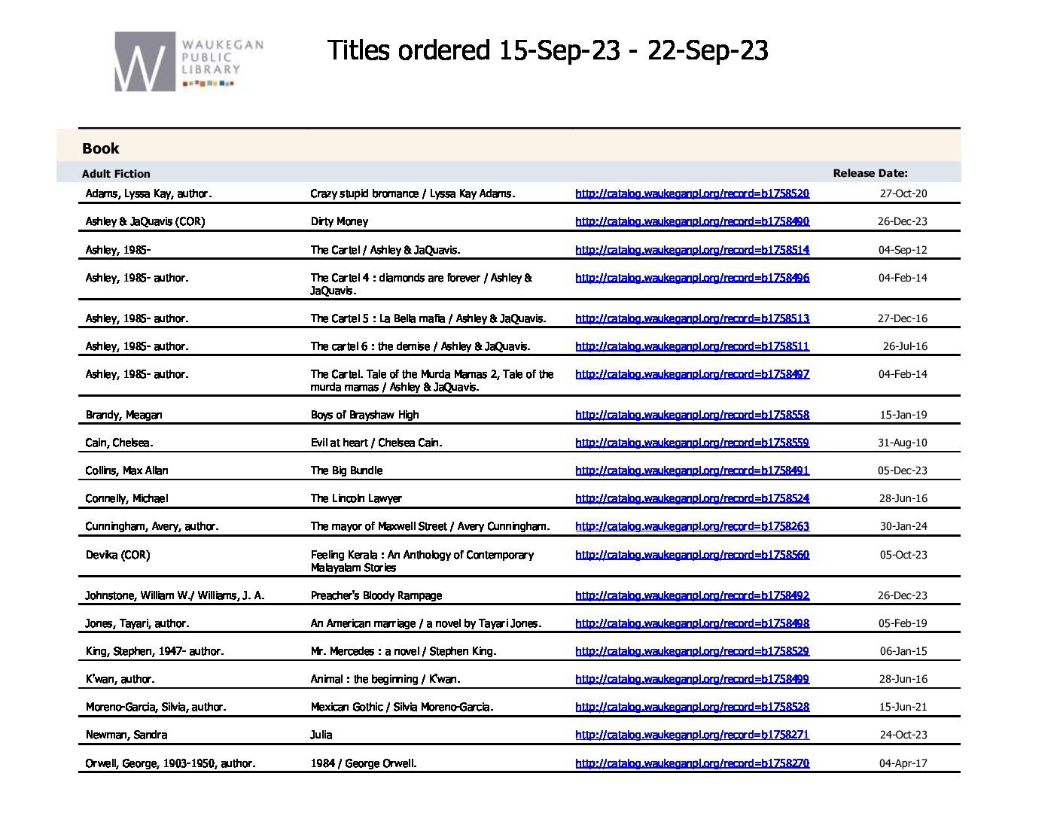Click release date '31-Aug-10'
The width and height of the screenshot is (1060, 819).
click(903, 443)
